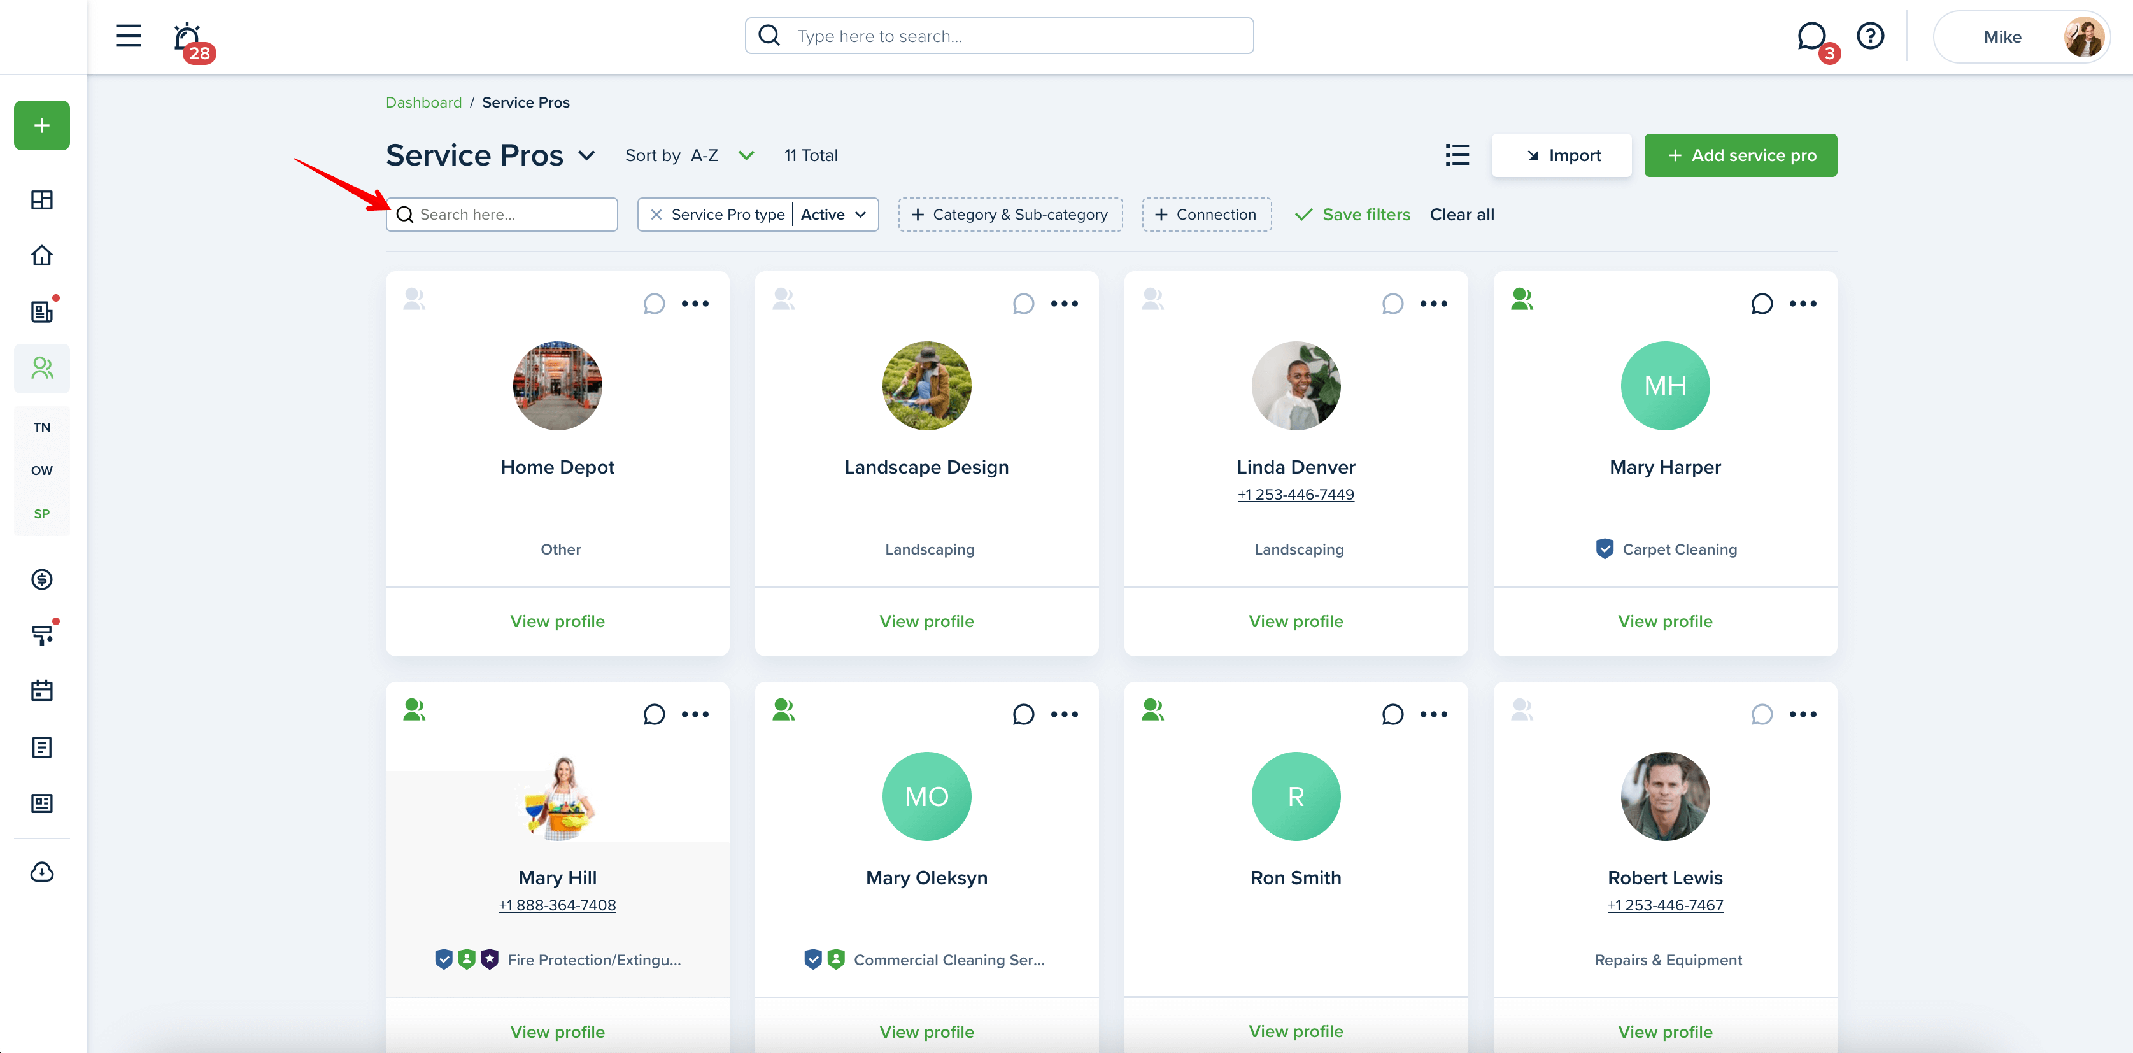Open the Mike user profile menu
This screenshot has width=2133, height=1053.
pyautogui.click(x=2021, y=36)
